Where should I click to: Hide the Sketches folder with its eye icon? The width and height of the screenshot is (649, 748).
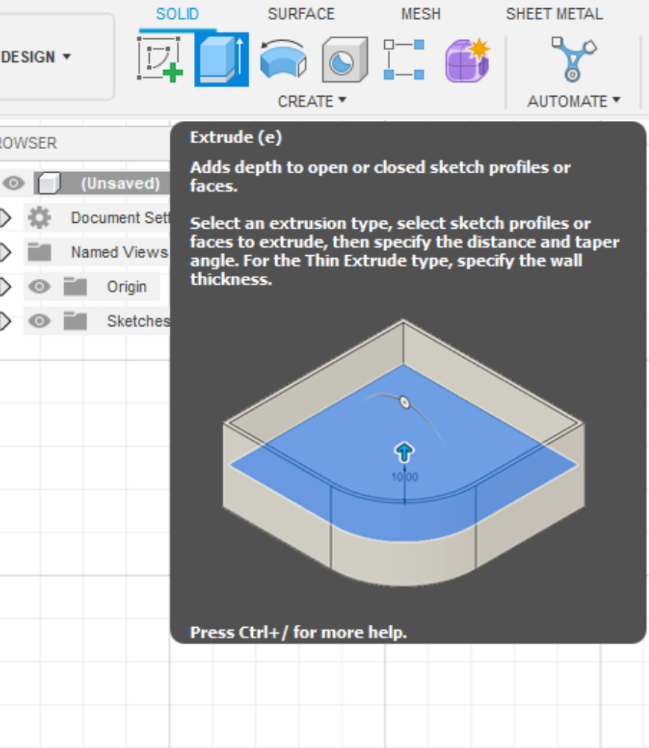coord(39,321)
